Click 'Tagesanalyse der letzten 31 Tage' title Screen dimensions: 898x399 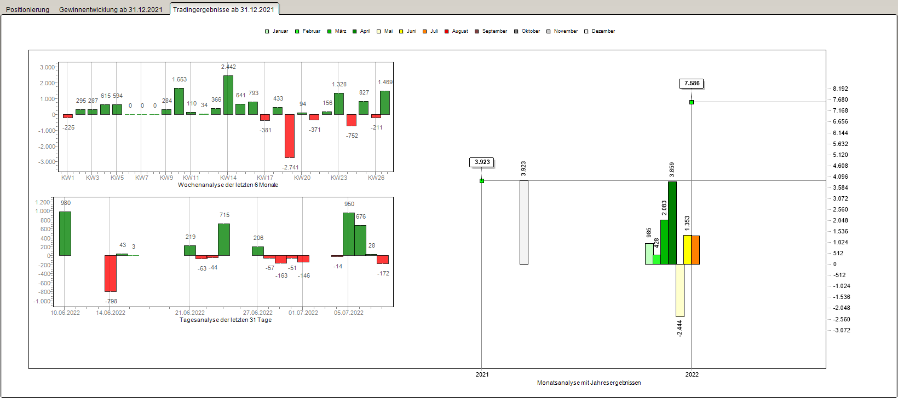click(x=226, y=320)
